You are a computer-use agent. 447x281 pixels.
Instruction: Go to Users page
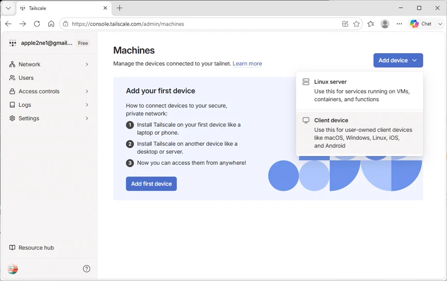coord(49,78)
